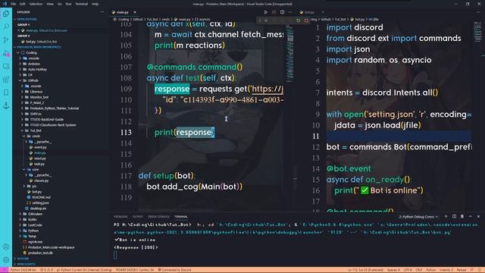The image size is (485, 273).
Task: Create a new terminal with plus icon
Action: click(446, 216)
